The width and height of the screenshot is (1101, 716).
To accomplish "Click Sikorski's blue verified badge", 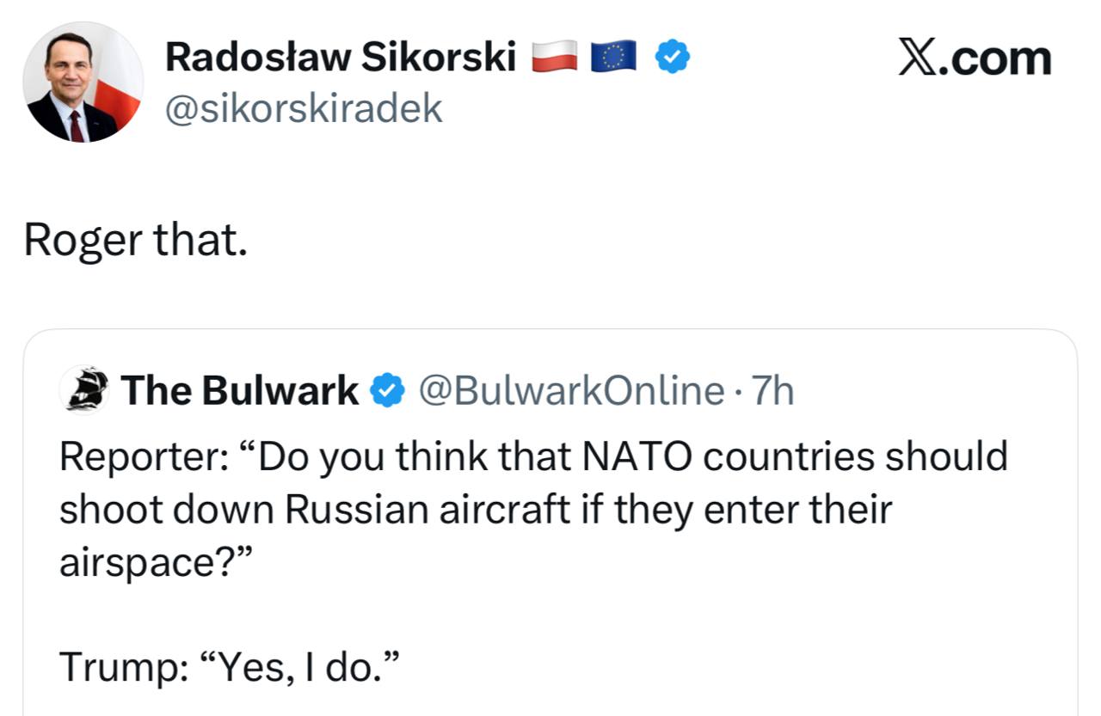I will point(672,57).
